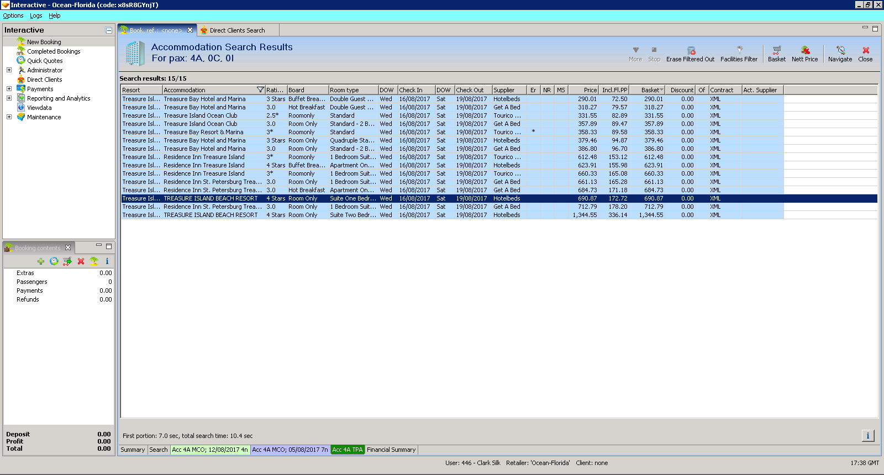Sort by the Room type column header
This screenshot has height=475, width=884.
(x=354, y=90)
